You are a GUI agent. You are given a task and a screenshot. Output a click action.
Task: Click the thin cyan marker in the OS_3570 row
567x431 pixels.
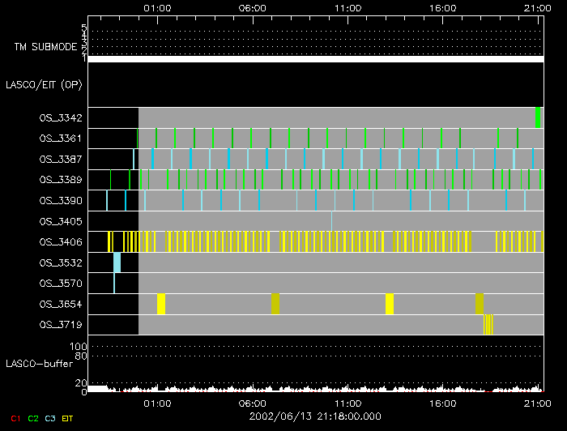pos(114,283)
